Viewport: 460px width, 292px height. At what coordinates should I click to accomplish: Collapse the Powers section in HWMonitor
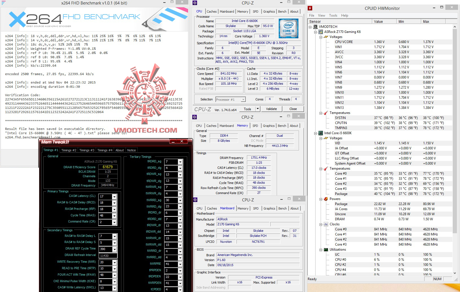(321, 199)
